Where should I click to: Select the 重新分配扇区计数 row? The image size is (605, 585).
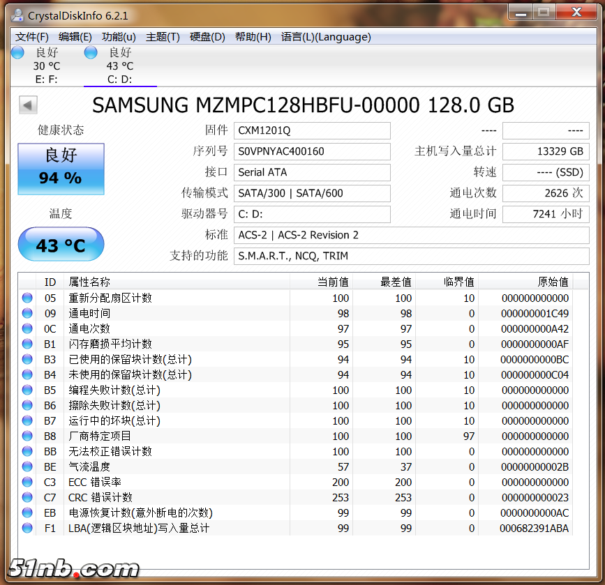296,298
